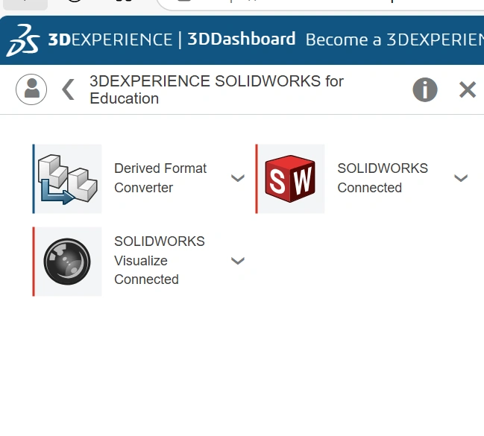Click the Derived Format Converter label

click(x=160, y=178)
